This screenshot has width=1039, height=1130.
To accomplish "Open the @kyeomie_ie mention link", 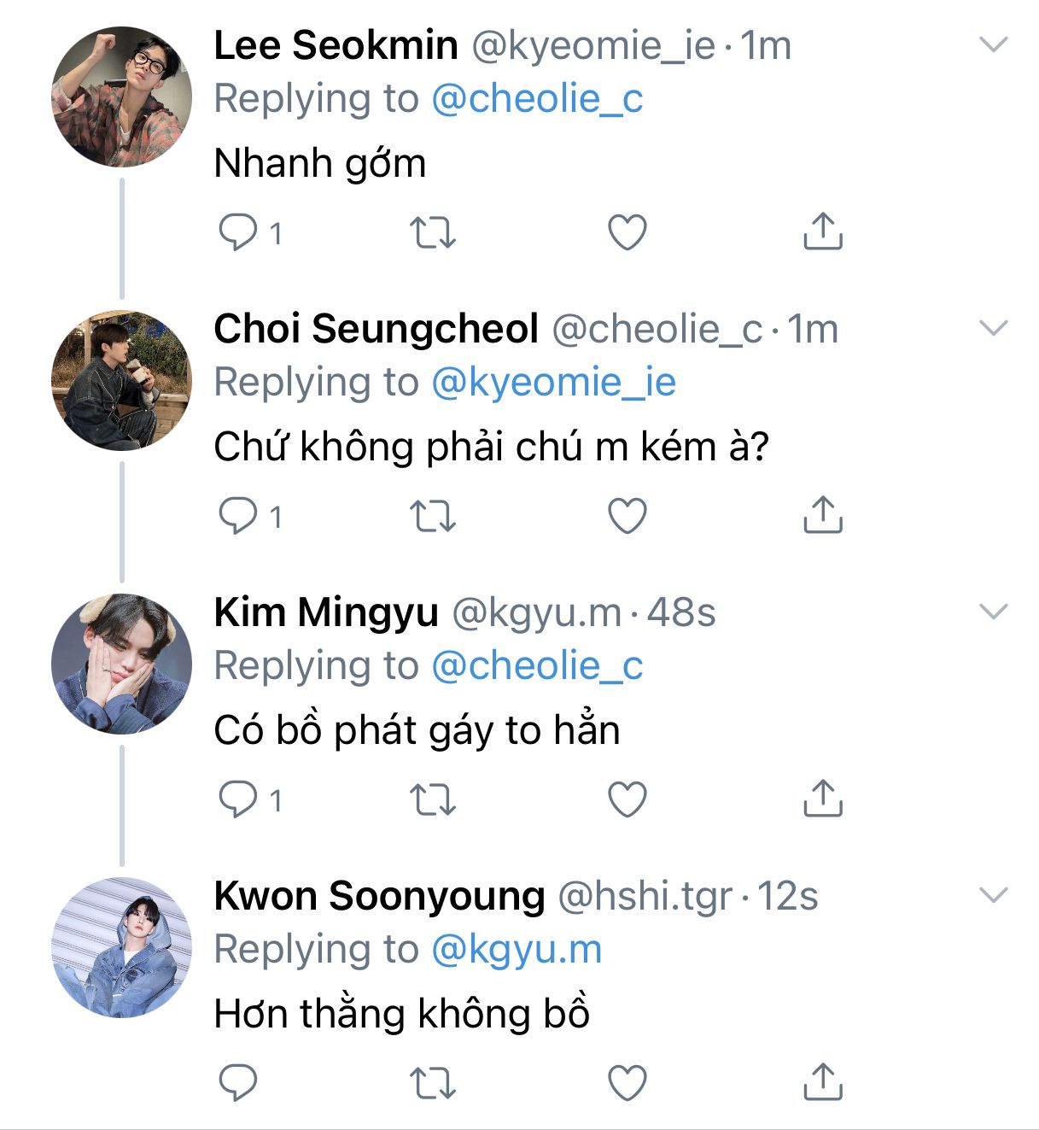I will (553, 383).
